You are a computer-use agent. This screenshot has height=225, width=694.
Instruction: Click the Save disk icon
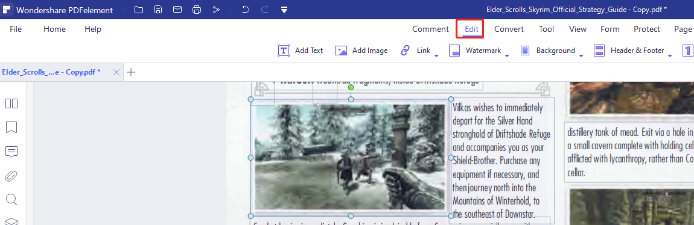click(x=158, y=10)
